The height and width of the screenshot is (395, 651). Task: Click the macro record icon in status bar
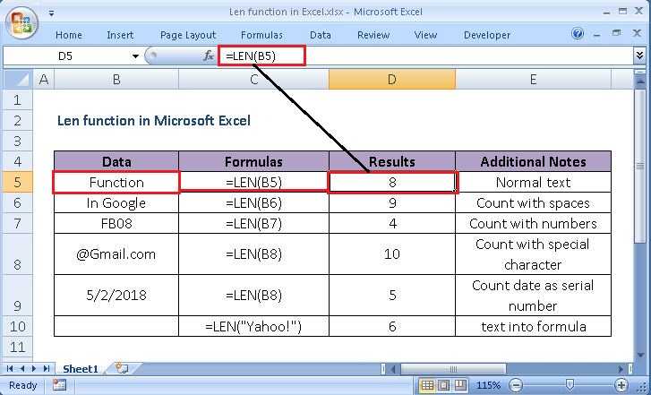point(59,385)
